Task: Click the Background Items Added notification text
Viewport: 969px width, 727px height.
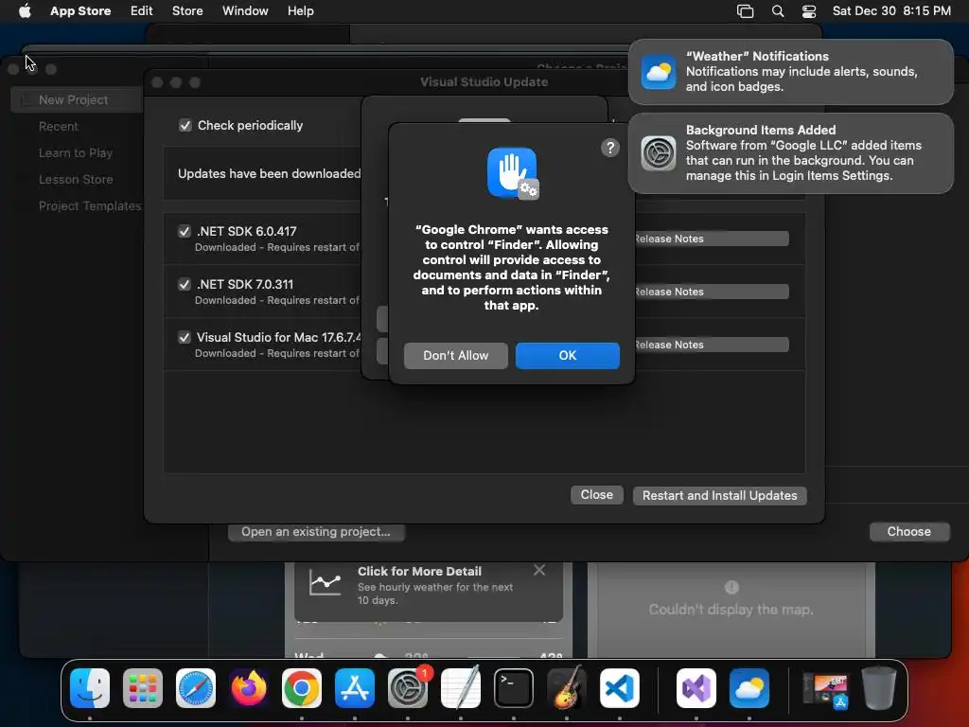Action: 803,152
